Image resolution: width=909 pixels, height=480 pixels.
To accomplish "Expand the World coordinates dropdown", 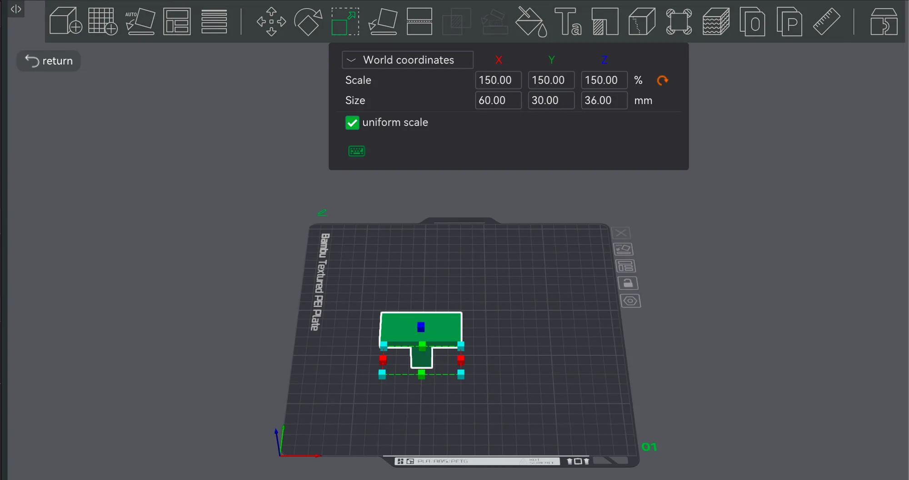I will [407, 60].
